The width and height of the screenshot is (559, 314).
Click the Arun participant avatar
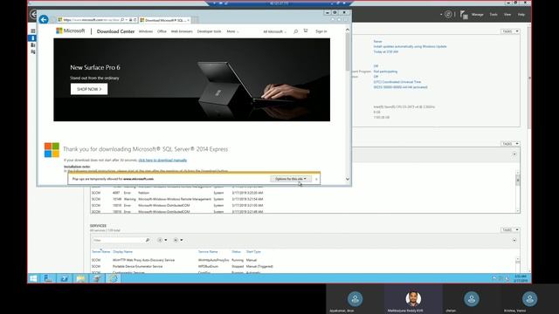355,298
